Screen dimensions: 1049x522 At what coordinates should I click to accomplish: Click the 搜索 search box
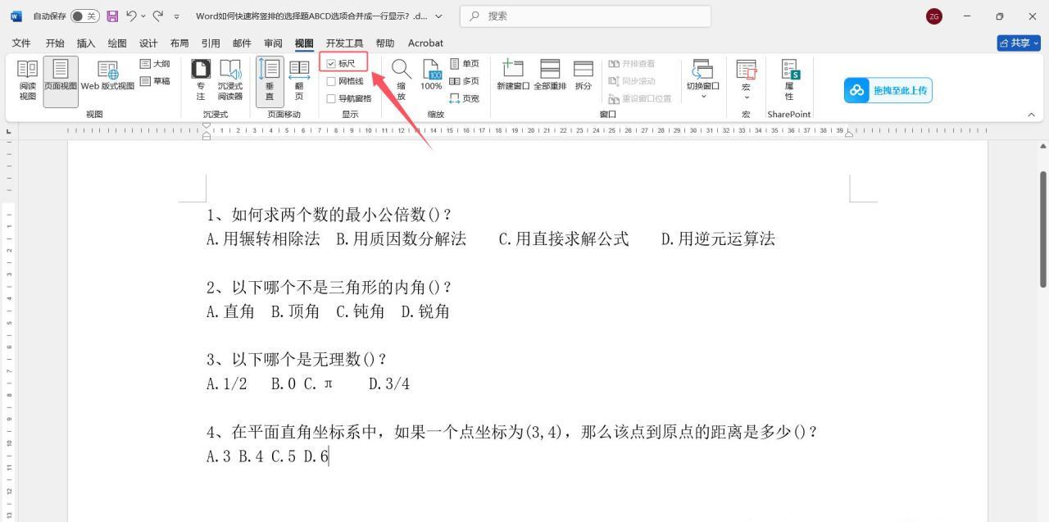click(585, 16)
